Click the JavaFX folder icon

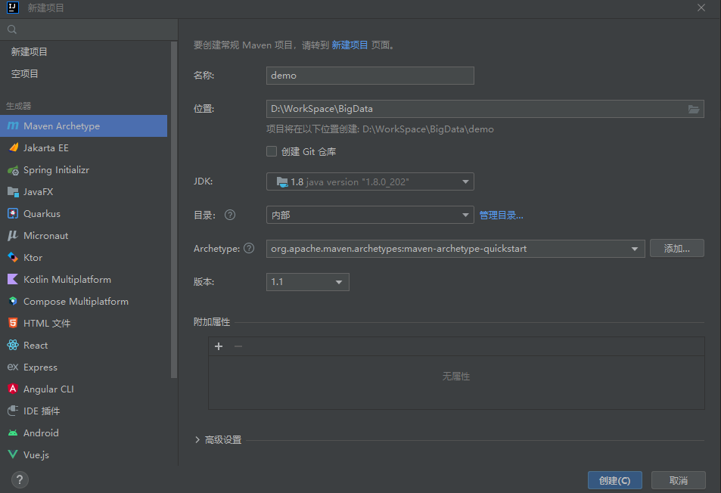[13, 191]
